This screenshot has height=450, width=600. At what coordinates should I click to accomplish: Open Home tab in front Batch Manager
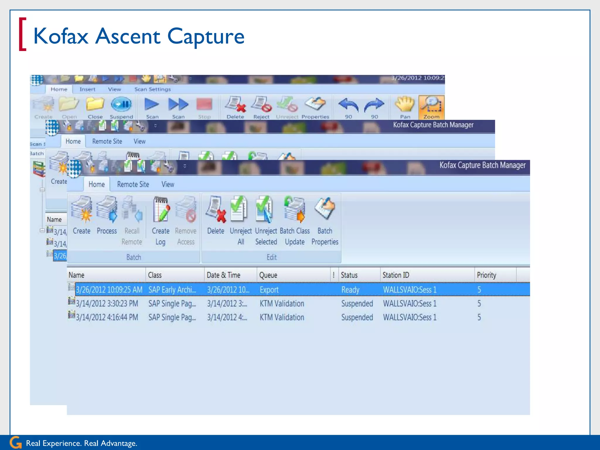(x=96, y=184)
